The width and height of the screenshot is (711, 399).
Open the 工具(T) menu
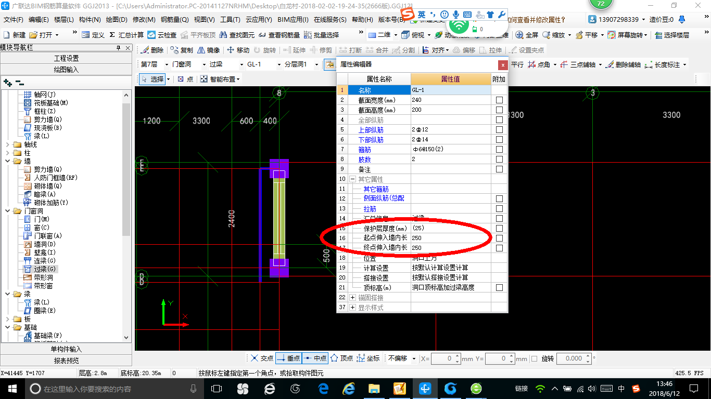[230, 20]
